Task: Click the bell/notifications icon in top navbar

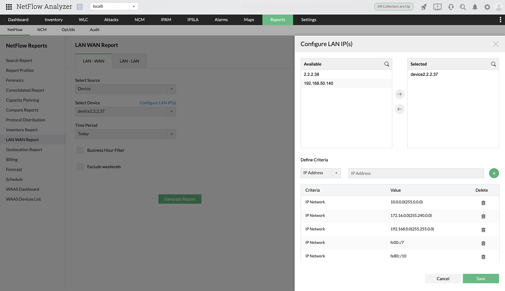Action: 475,7
